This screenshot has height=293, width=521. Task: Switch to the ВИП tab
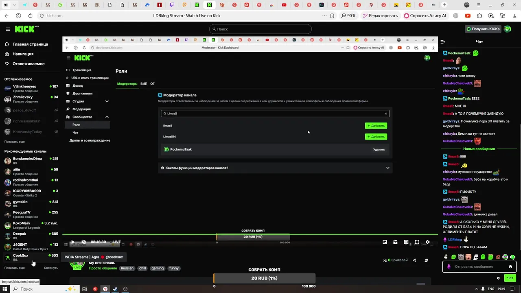[x=144, y=83]
